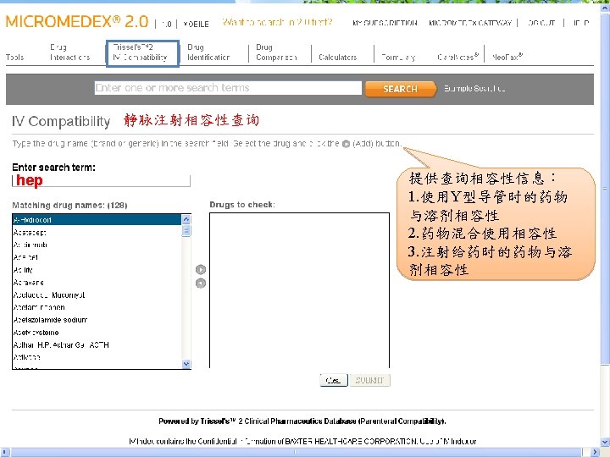Select Acetadote, Mucomyst in drug list
This screenshot has width=610, height=457.
click(97, 295)
